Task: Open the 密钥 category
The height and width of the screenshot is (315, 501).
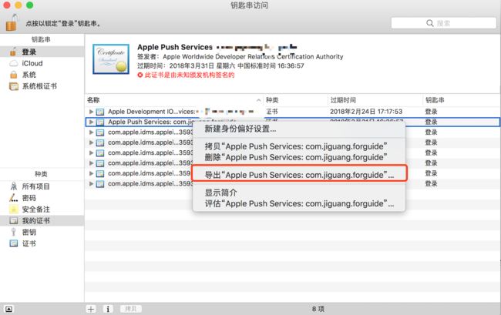Action: 42,232
